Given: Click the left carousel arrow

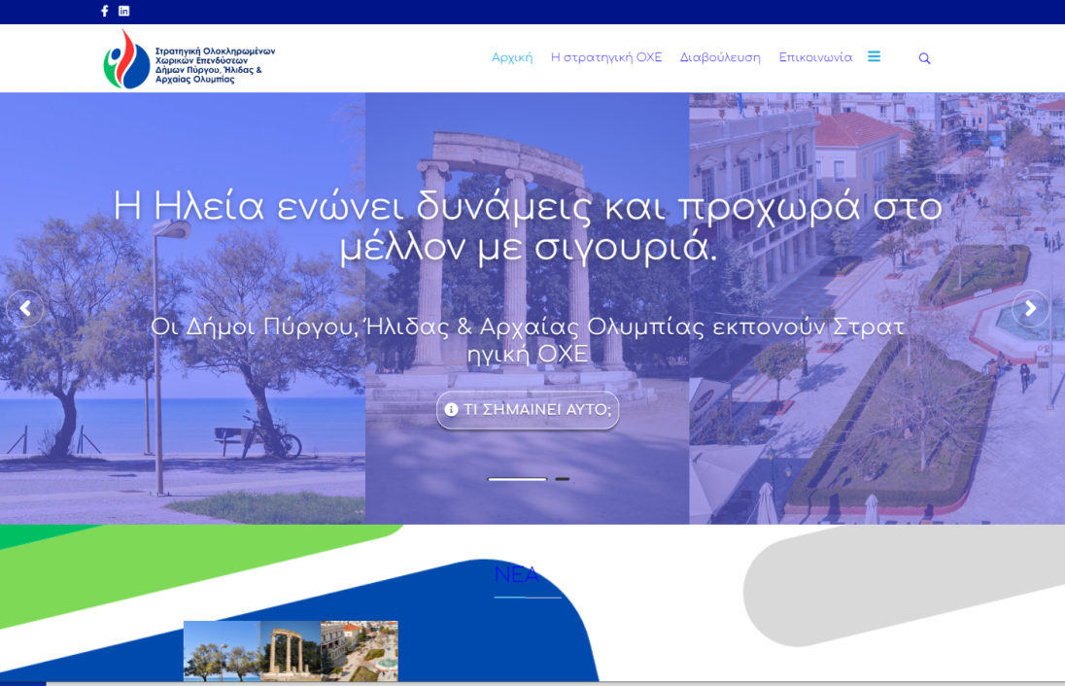Looking at the screenshot, I should [x=25, y=308].
